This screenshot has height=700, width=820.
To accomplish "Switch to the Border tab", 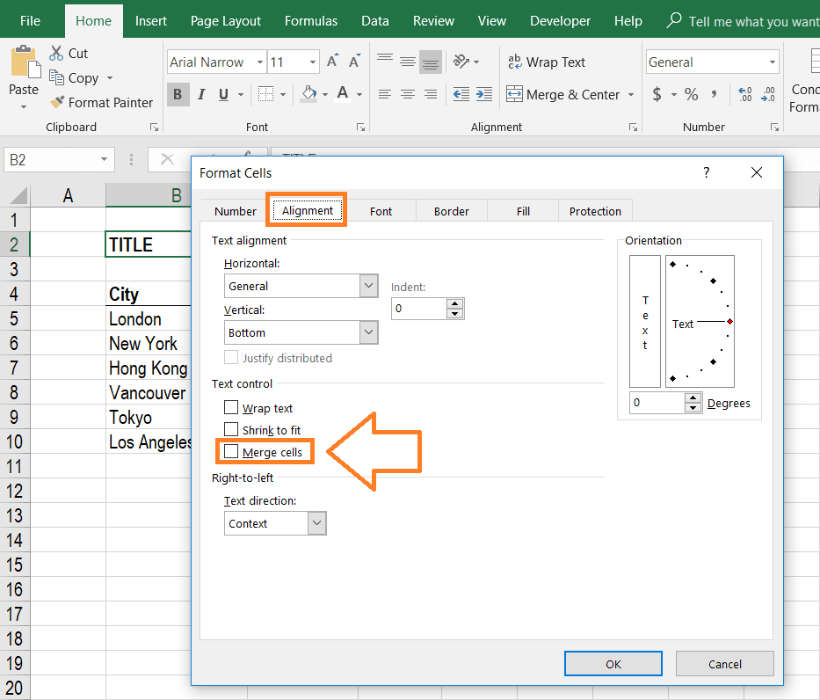I will pyautogui.click(x=451, y=211).
